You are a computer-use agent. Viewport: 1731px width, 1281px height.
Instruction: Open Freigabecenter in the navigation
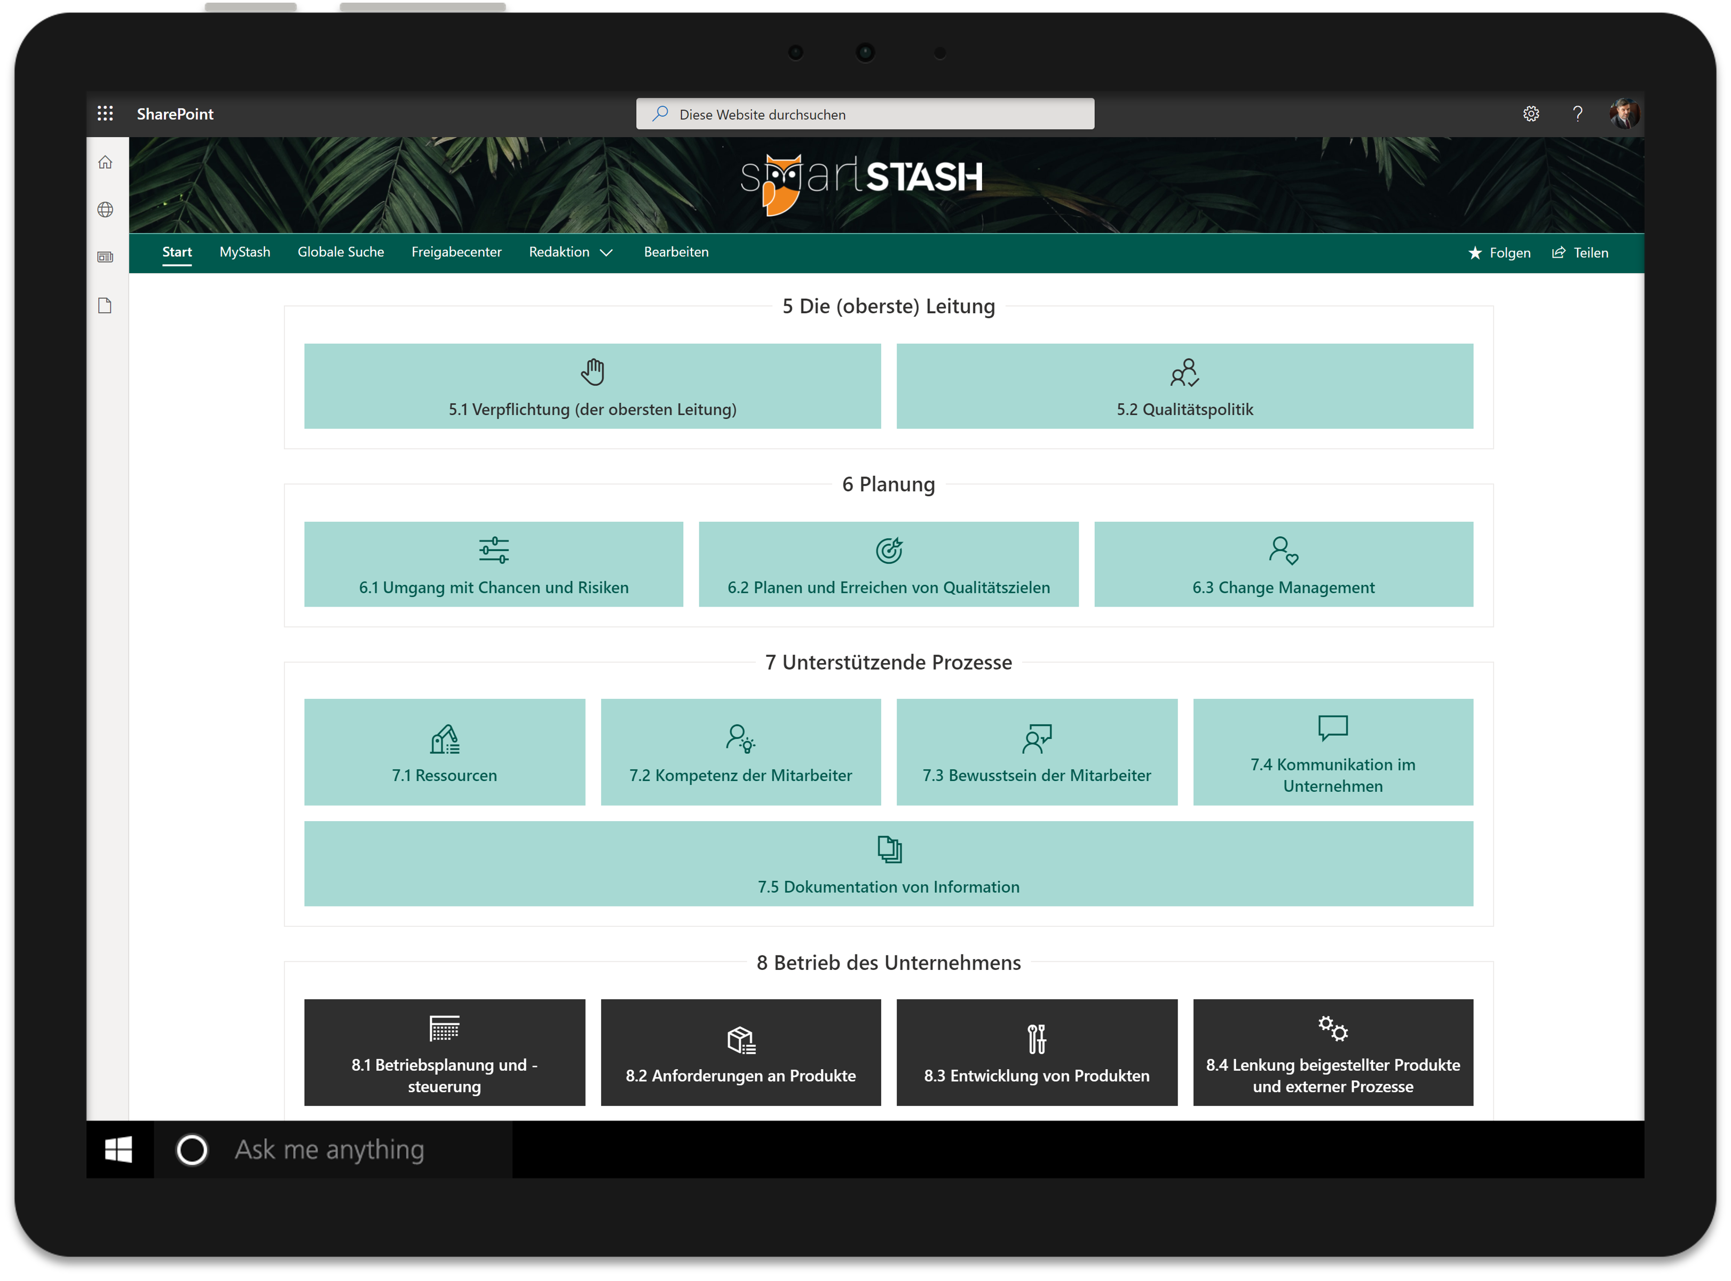pyautogui.click(x=456, y=252)
